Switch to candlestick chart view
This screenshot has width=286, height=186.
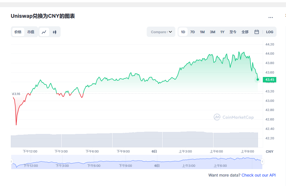(x=55, y=32)
